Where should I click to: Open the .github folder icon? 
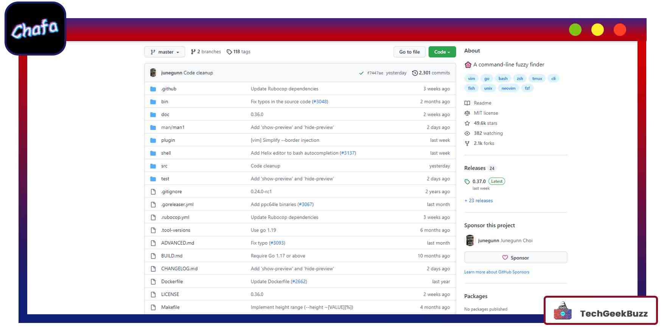click(153, 89)
